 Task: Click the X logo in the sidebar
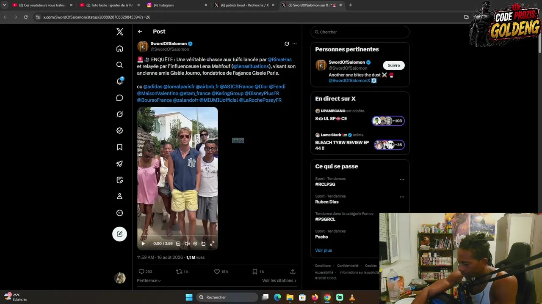click(x=120, y=32)
